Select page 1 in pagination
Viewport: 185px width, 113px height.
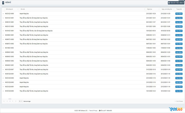(x=10, y=101)
